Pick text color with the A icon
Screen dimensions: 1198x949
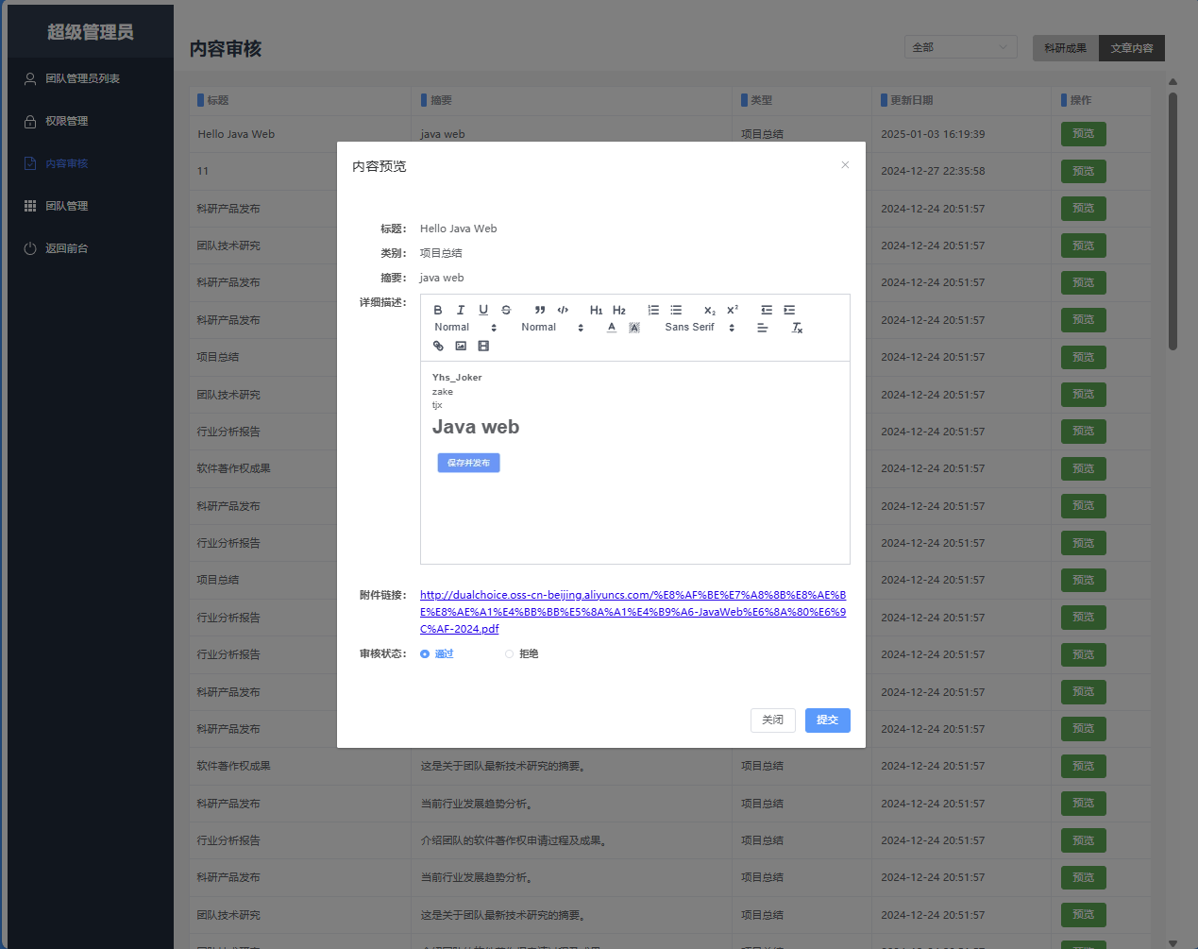pyautogui.click(x=612, y=328)
